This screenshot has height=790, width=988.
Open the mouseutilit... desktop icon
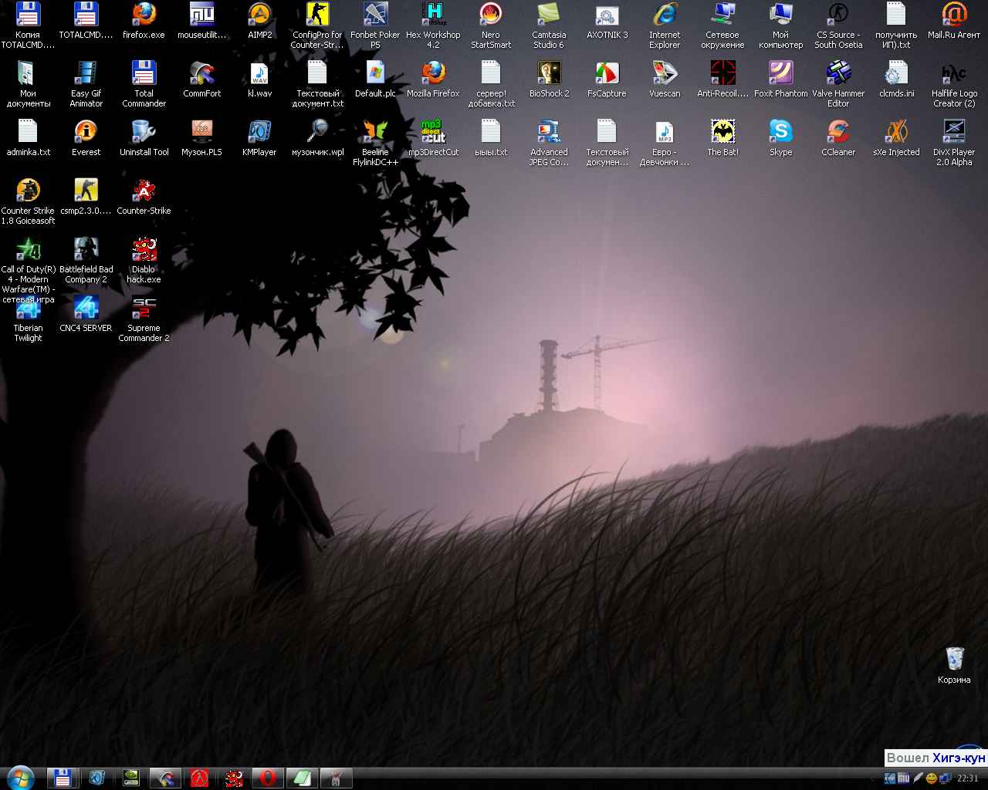pyautogui.click(x=201, y=21)
